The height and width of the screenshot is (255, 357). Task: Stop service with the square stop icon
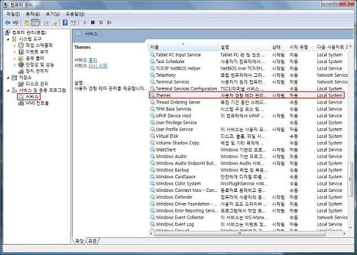(x=93, y=23)
